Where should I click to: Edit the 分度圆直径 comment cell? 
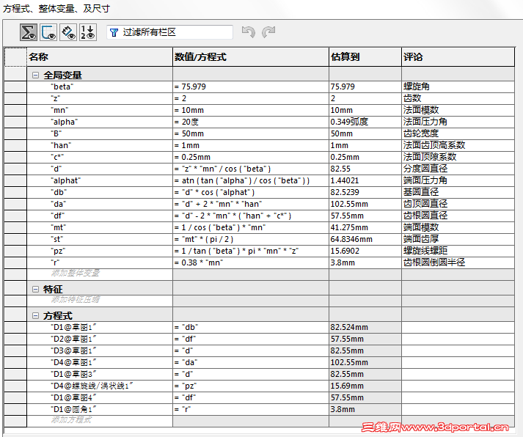point(458,169)
